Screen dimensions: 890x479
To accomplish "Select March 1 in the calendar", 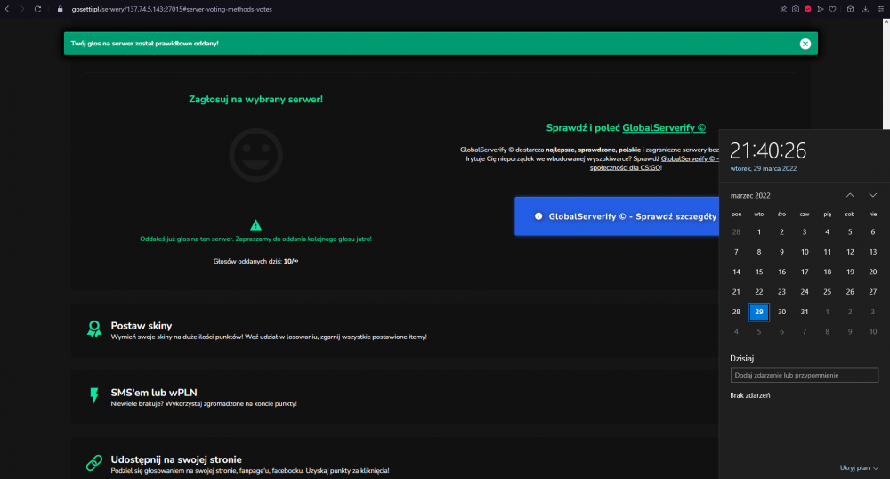I will [x=759, y=232].
